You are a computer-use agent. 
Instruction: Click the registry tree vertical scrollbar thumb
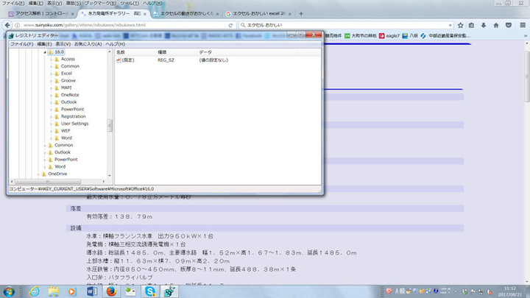pyautogui.click(x=110, y=125)
